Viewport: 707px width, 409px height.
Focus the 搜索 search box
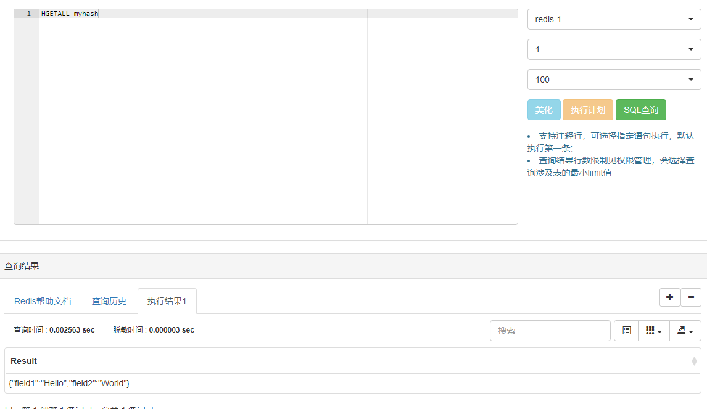[550, 331]
